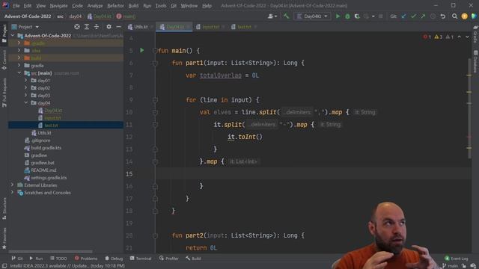Open Project panel settings gear

(x=109, y=27)
